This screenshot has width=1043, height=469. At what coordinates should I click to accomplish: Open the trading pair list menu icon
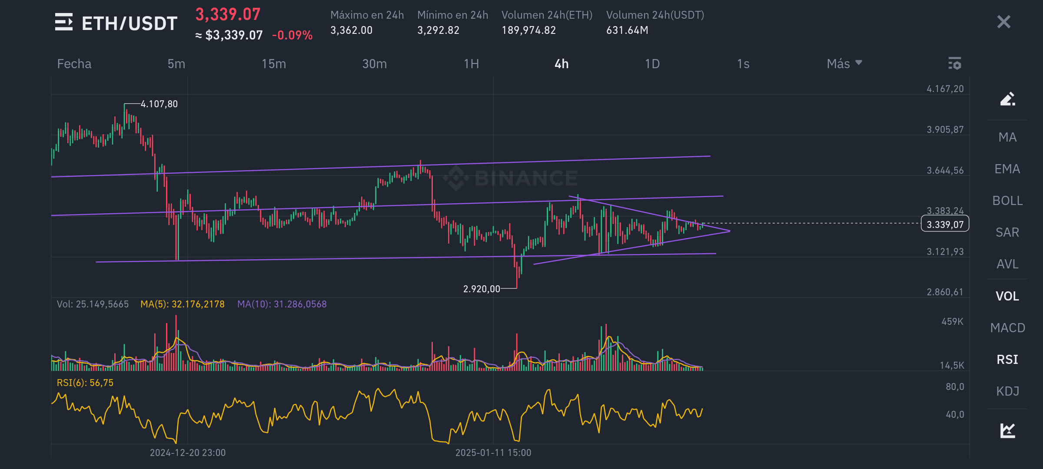pyautogui.click(x=63, y=22)
